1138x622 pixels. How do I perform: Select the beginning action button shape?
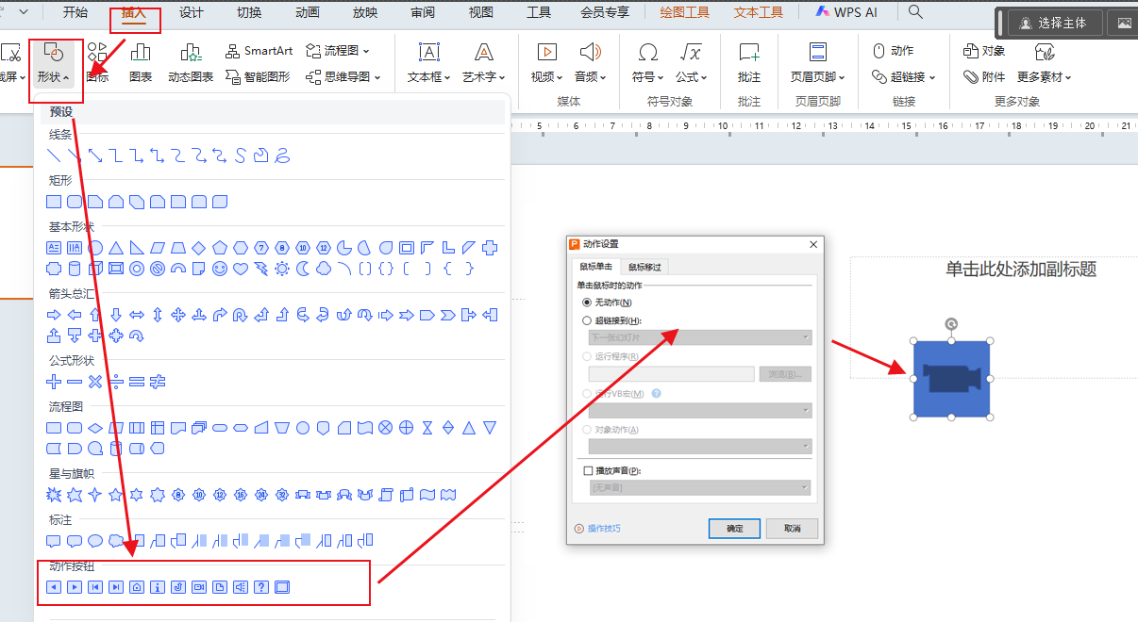click(95, 587)
